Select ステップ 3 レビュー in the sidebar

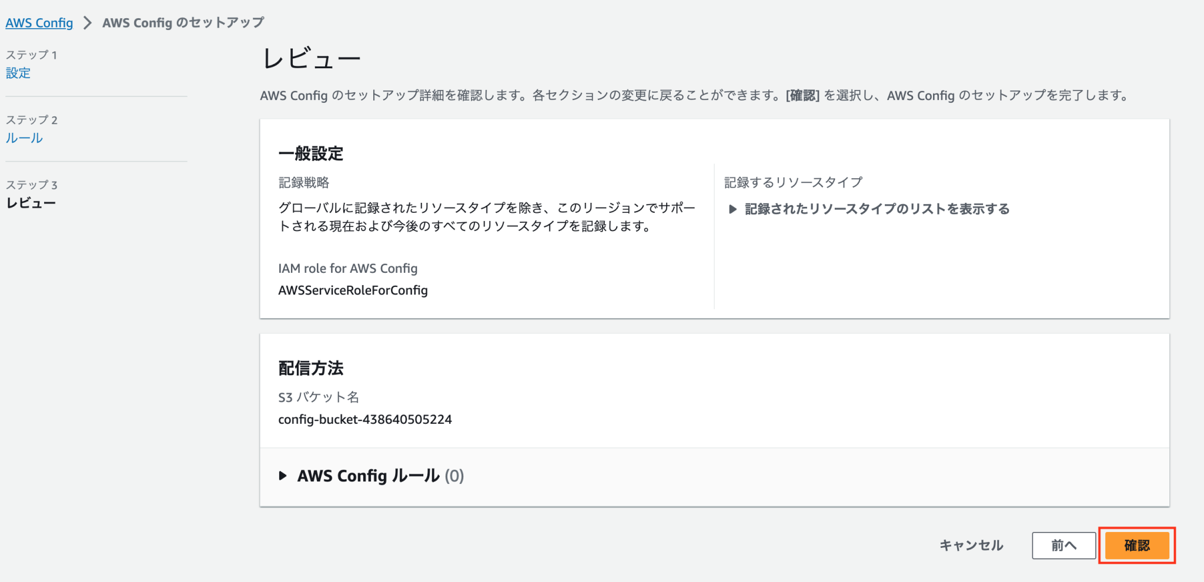pyautogui.click(x=31, y=202)
